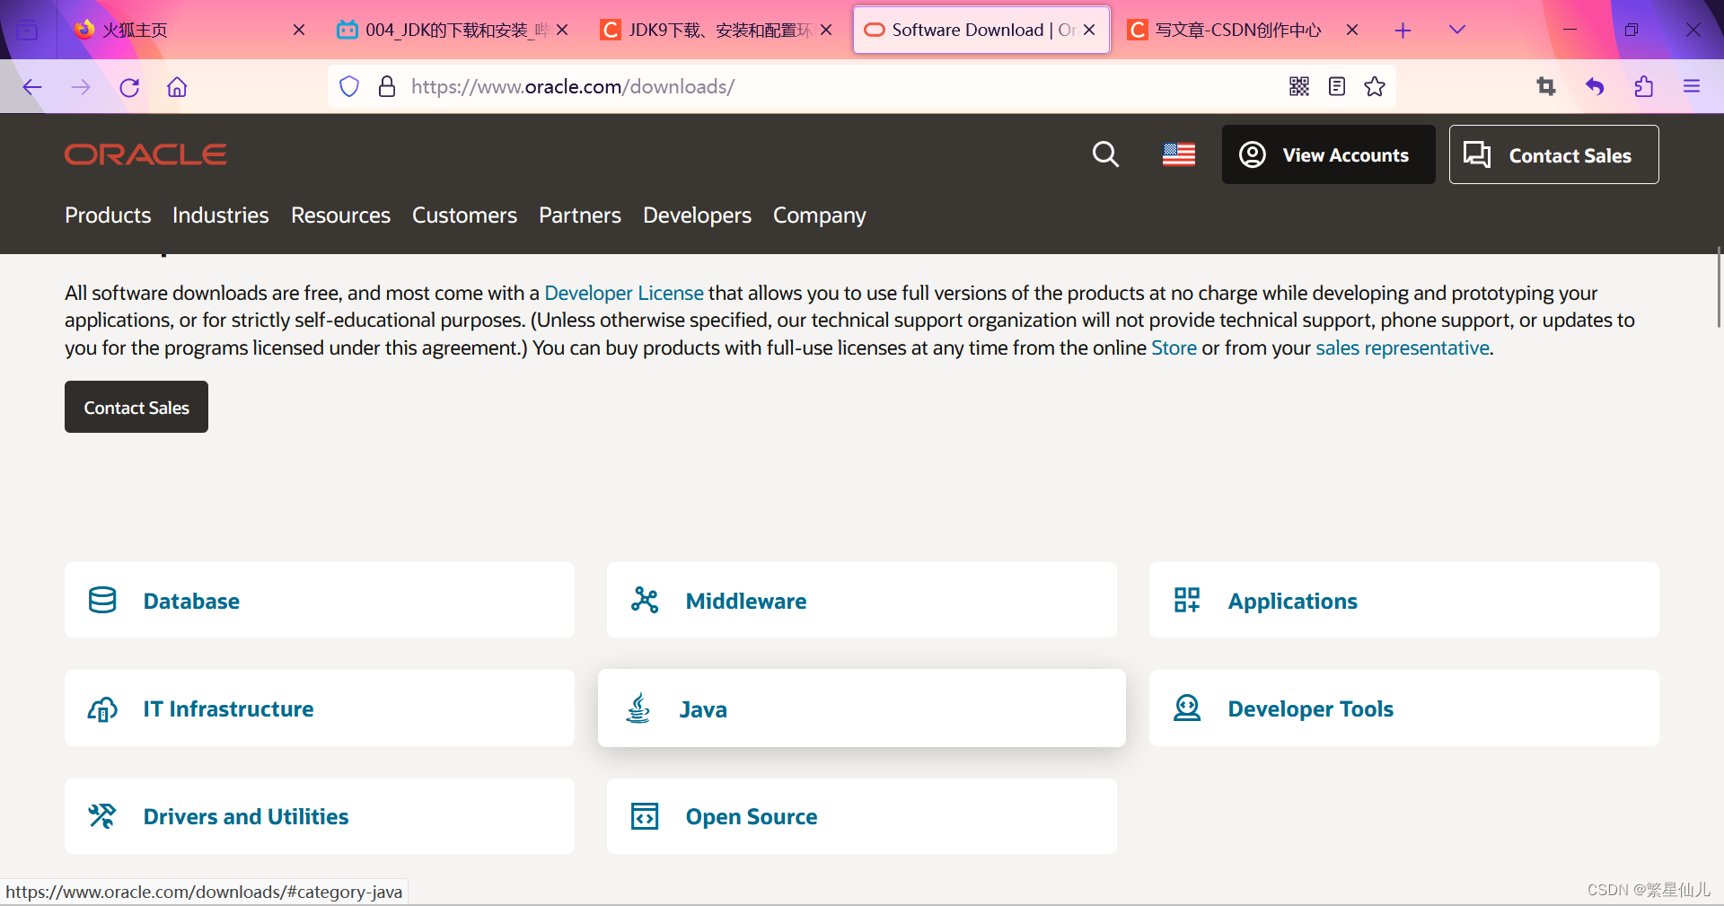Click the Oracle logo
This screenshot has height=906, width=1724.
[145, 154]
